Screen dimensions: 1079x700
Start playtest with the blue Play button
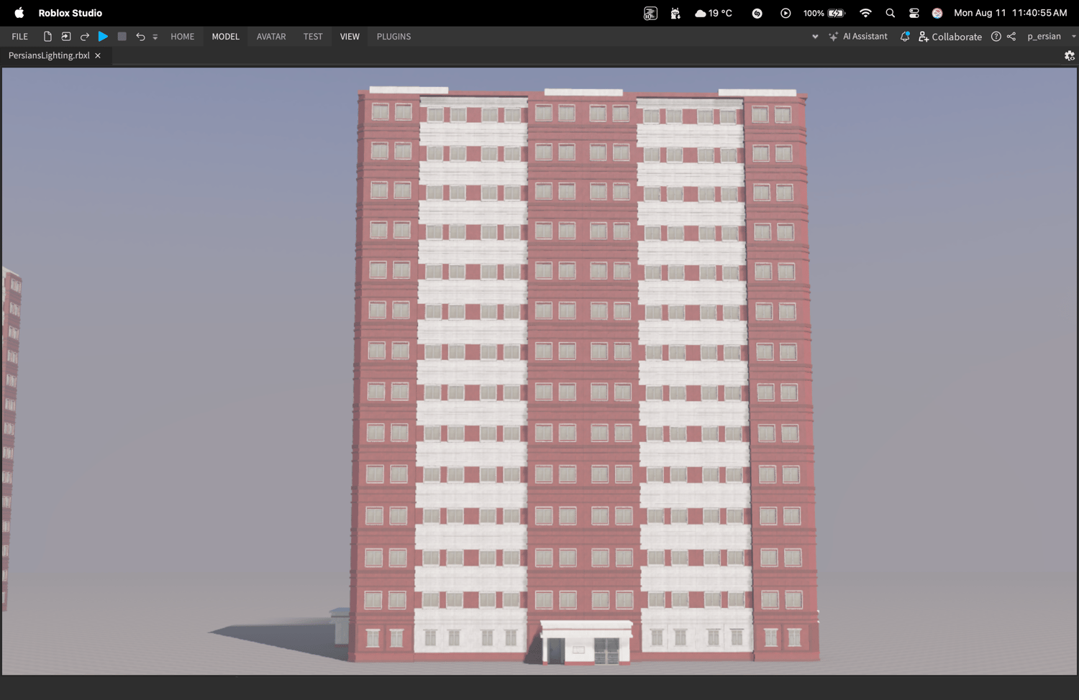click(x=103, y=37)
